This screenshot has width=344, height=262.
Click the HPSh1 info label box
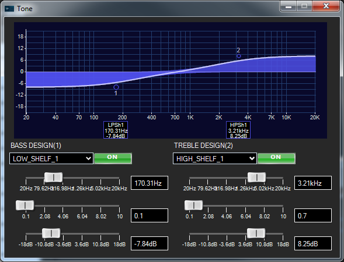point(238,130)
